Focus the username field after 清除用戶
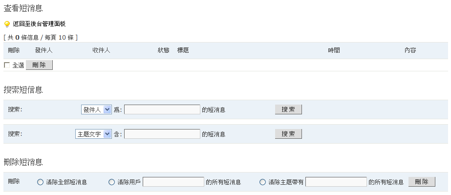 point(173,182)
